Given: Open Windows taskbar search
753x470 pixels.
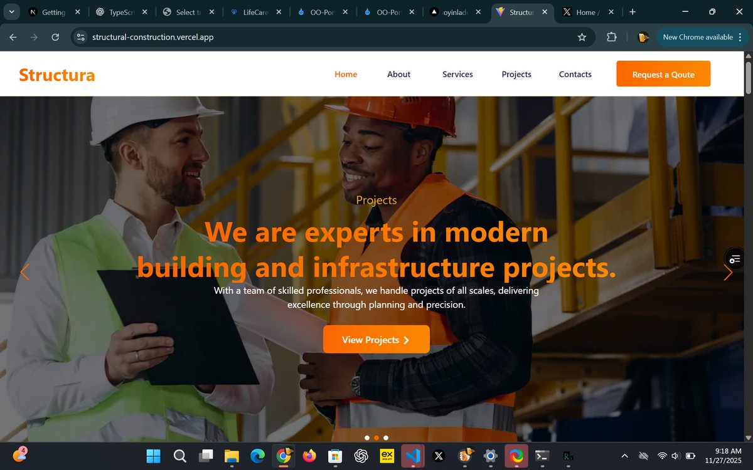Looking at the screenshot, I should (180, 456).
